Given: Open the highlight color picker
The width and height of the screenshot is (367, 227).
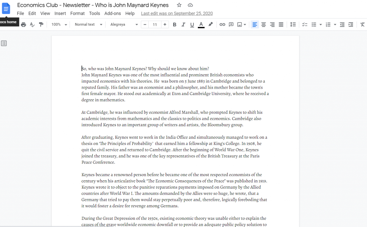Looking at the screenshot, I should [210, 24].
